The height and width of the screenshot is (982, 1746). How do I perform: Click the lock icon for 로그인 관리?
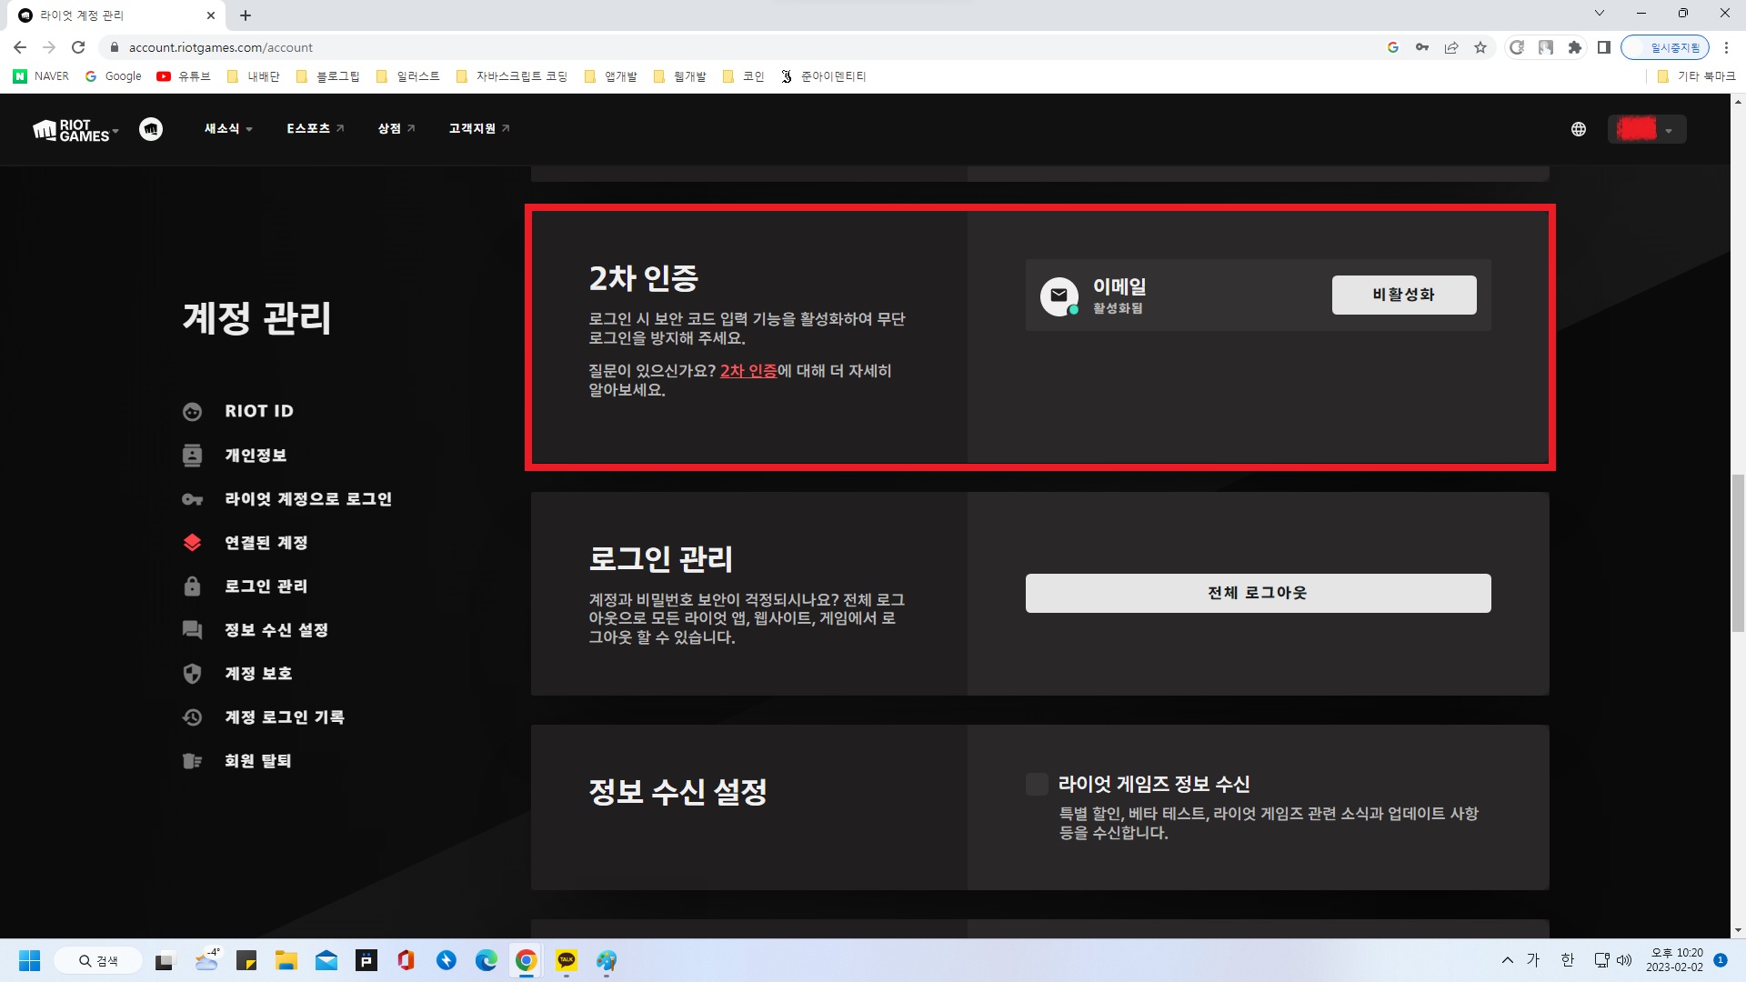tap(192, 586)
